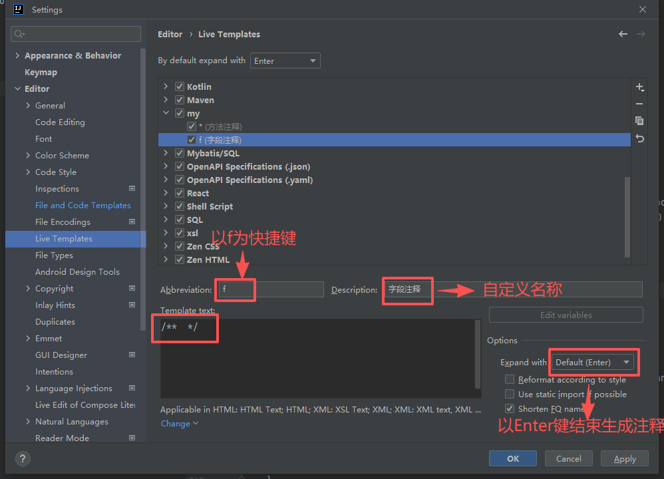
Task: Click the Edit variables button
Action: [x=566, y=315]
